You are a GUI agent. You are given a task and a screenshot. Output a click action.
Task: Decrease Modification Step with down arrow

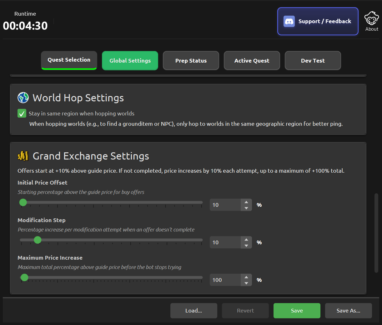246,246
